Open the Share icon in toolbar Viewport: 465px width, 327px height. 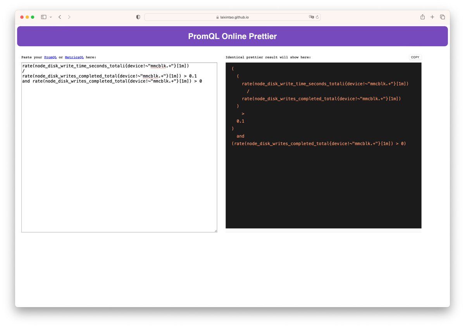(x=422, y=17)
